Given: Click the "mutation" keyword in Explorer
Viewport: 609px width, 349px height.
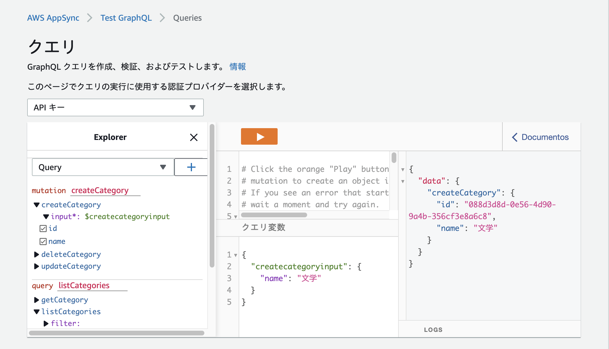Looking at the screenshot, I should [x=49, y=190].
